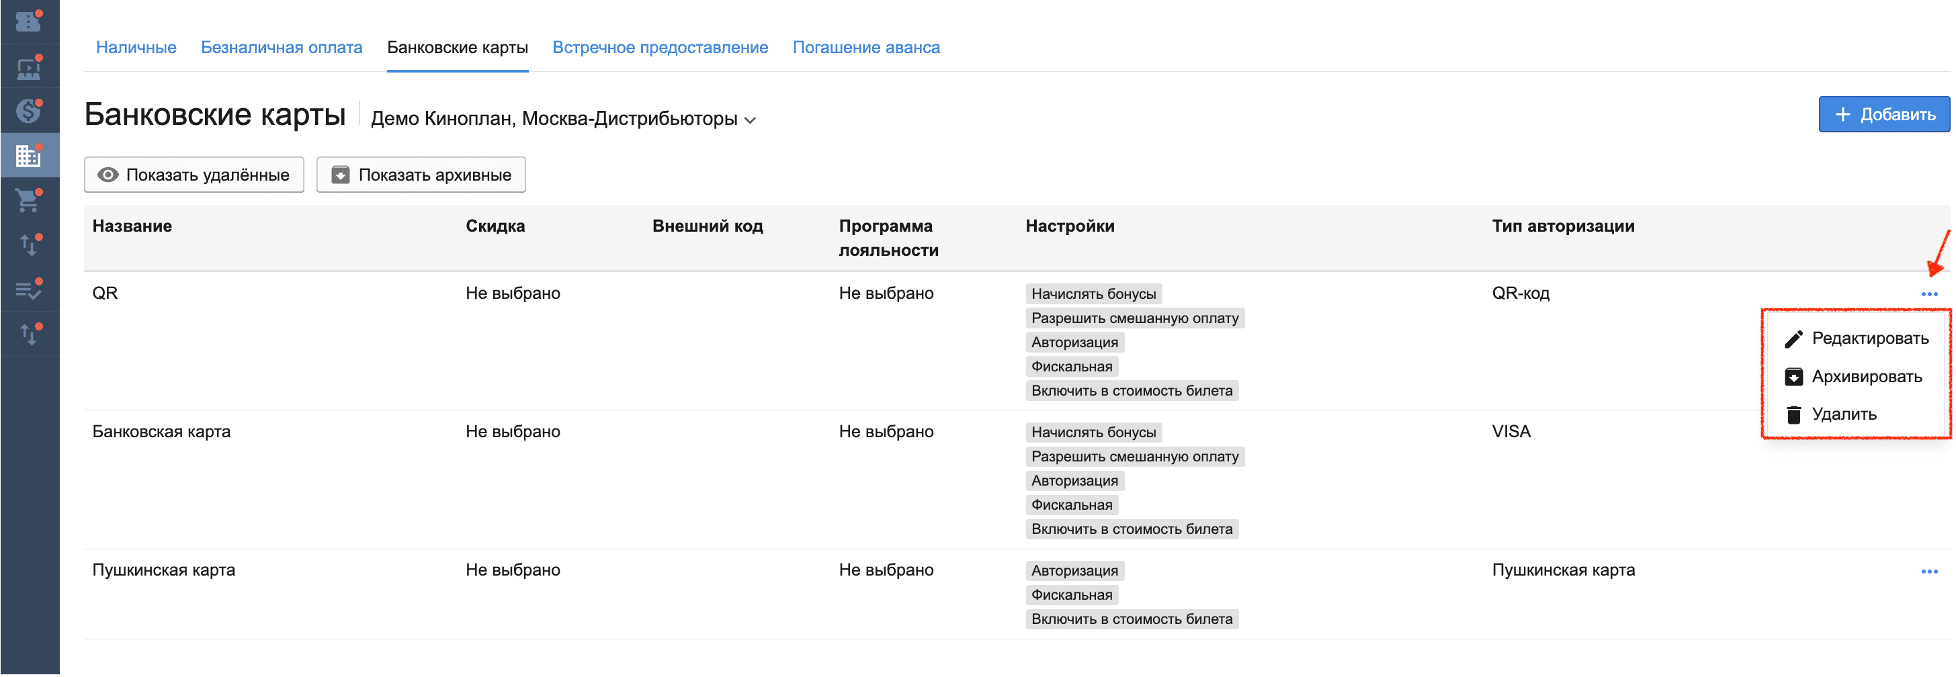This screenshot has height=677, width=1956.
Task: Expand the Демо Киноплан cinema dropdown
Action: [x=563, y=119]
